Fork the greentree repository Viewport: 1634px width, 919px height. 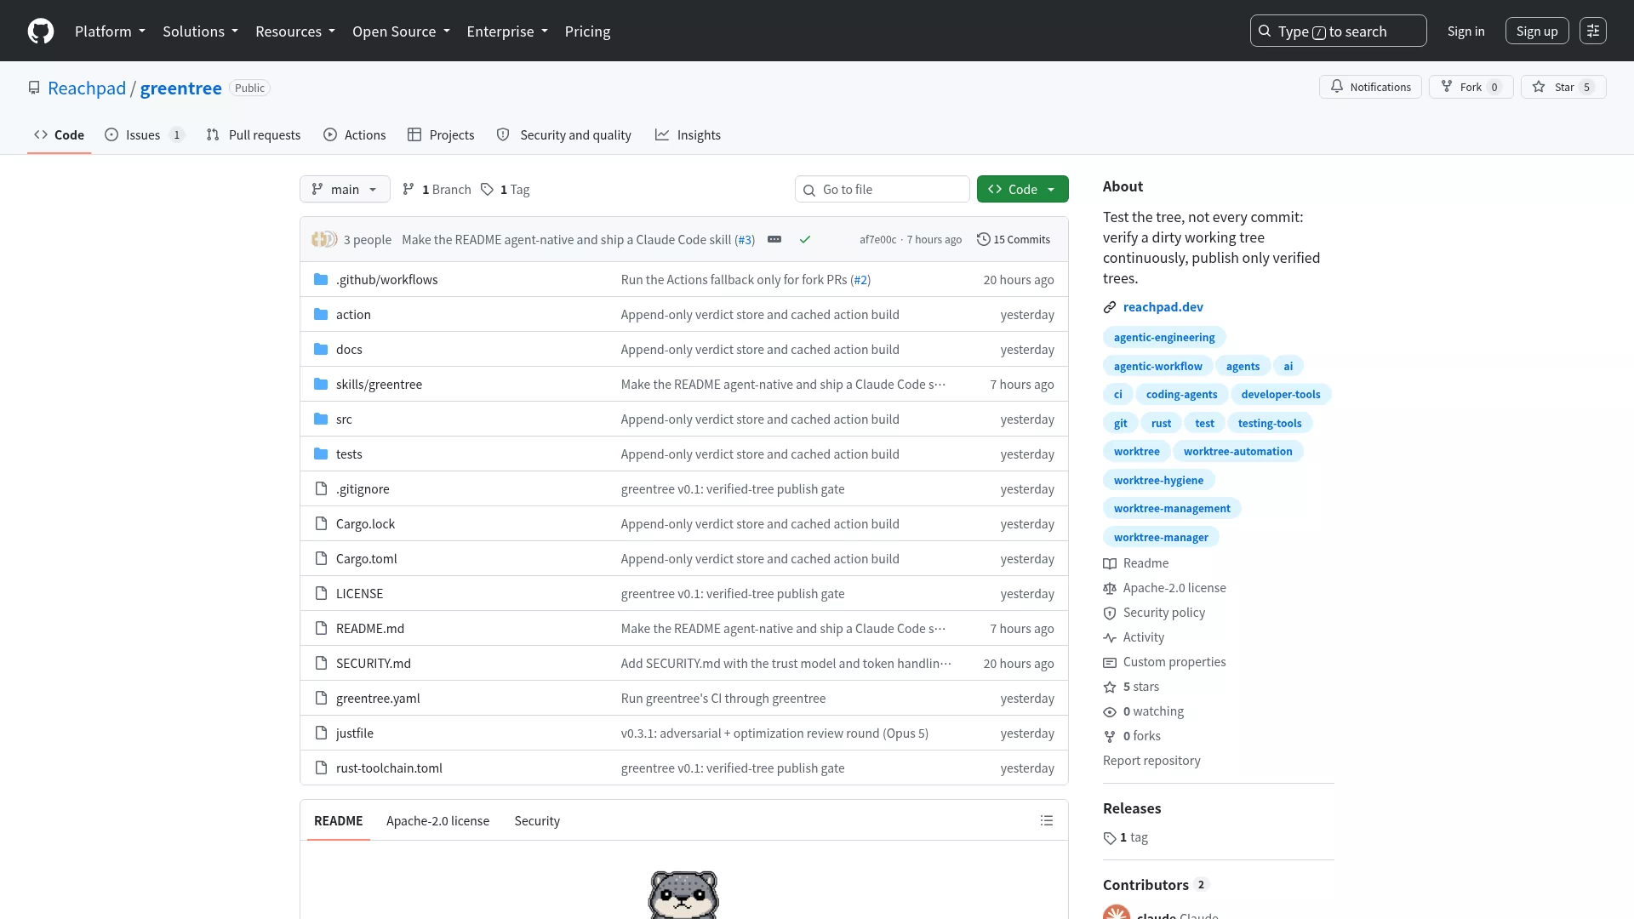pos(1471,87)
